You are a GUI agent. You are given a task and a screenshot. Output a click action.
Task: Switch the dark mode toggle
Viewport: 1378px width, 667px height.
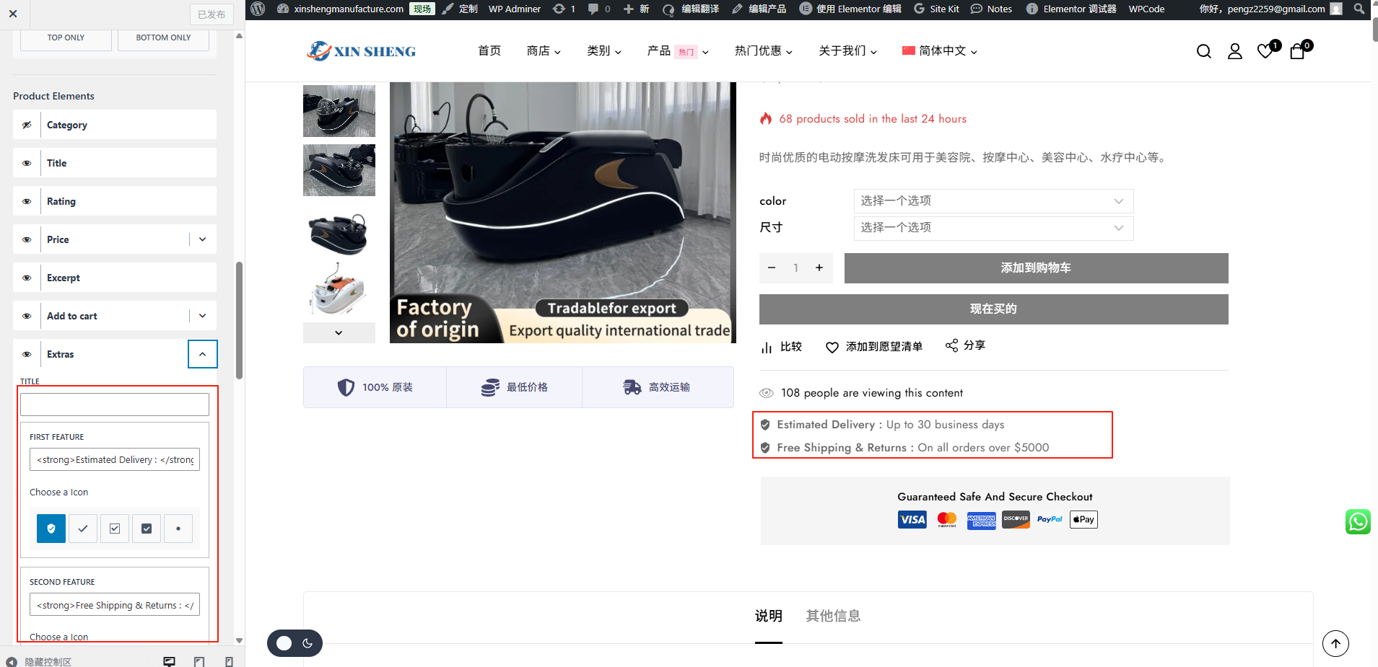pos(295,643)
